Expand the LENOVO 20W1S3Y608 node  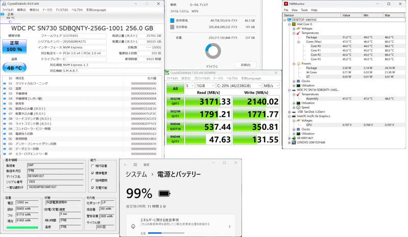pyautogui.click(x=289, y=143)
